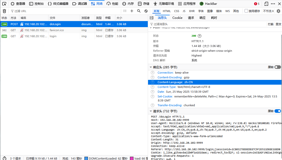
Task: Open help icon for Content-Type header
Action: click(x=153, y=87)
